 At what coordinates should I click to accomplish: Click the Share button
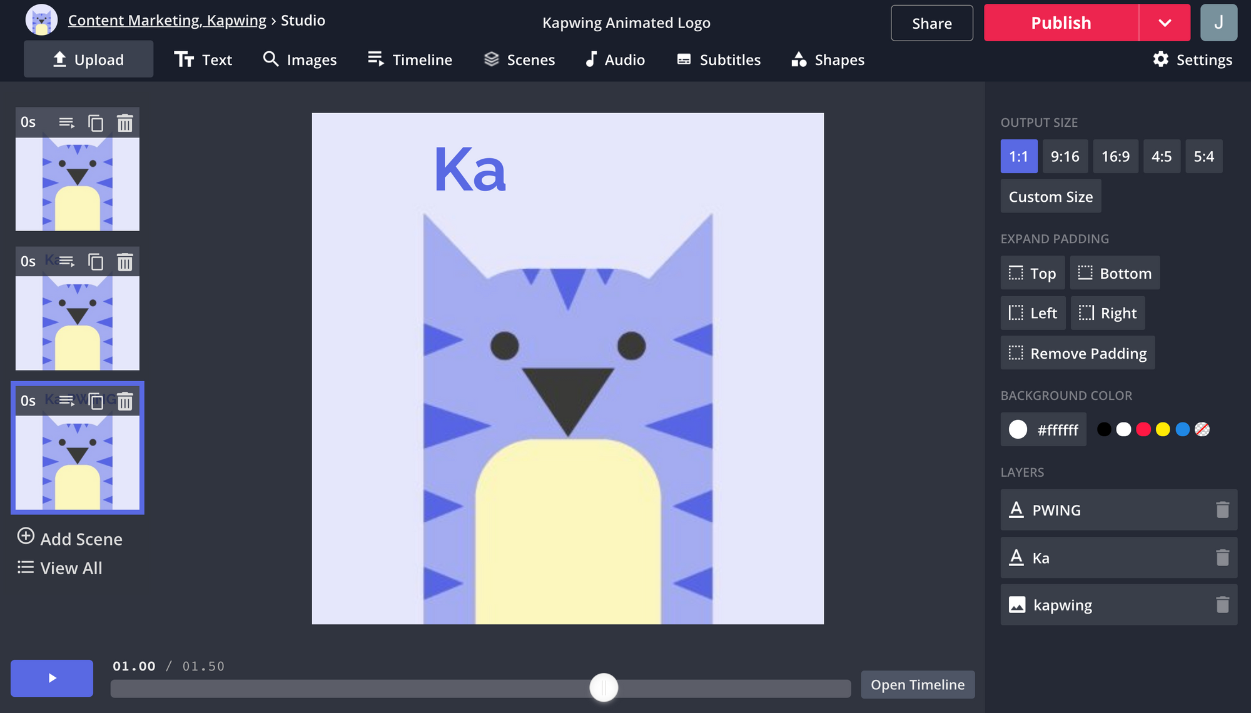coord(931,23)
